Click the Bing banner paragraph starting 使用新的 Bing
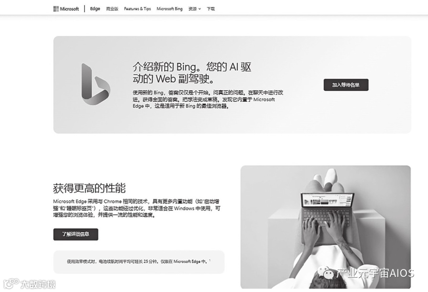The height and width of the screenshot is (292, 428). [x=208, y=99]
